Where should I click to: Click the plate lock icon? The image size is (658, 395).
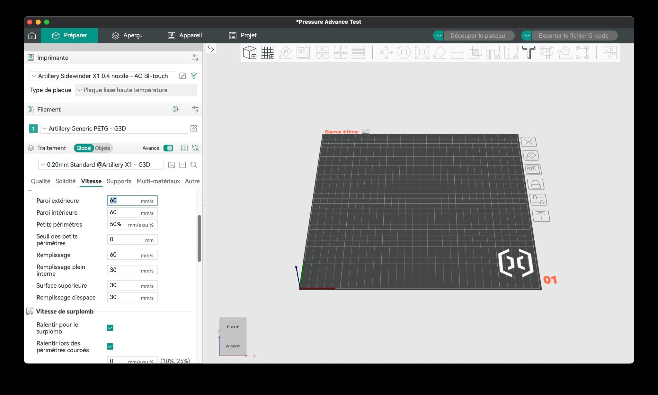click(536, 184)
